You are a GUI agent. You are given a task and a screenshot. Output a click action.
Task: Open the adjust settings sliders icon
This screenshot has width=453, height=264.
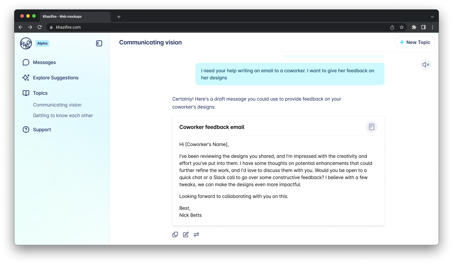(196, 235)
